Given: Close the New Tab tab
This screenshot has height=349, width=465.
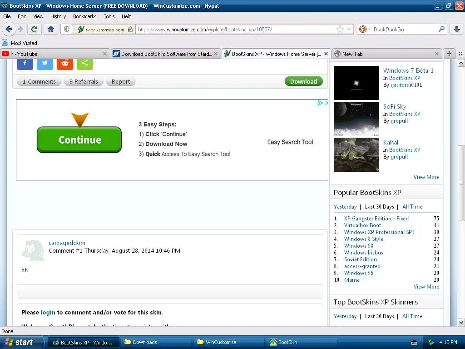Looking at the screenshot, I should click(436, 54).
